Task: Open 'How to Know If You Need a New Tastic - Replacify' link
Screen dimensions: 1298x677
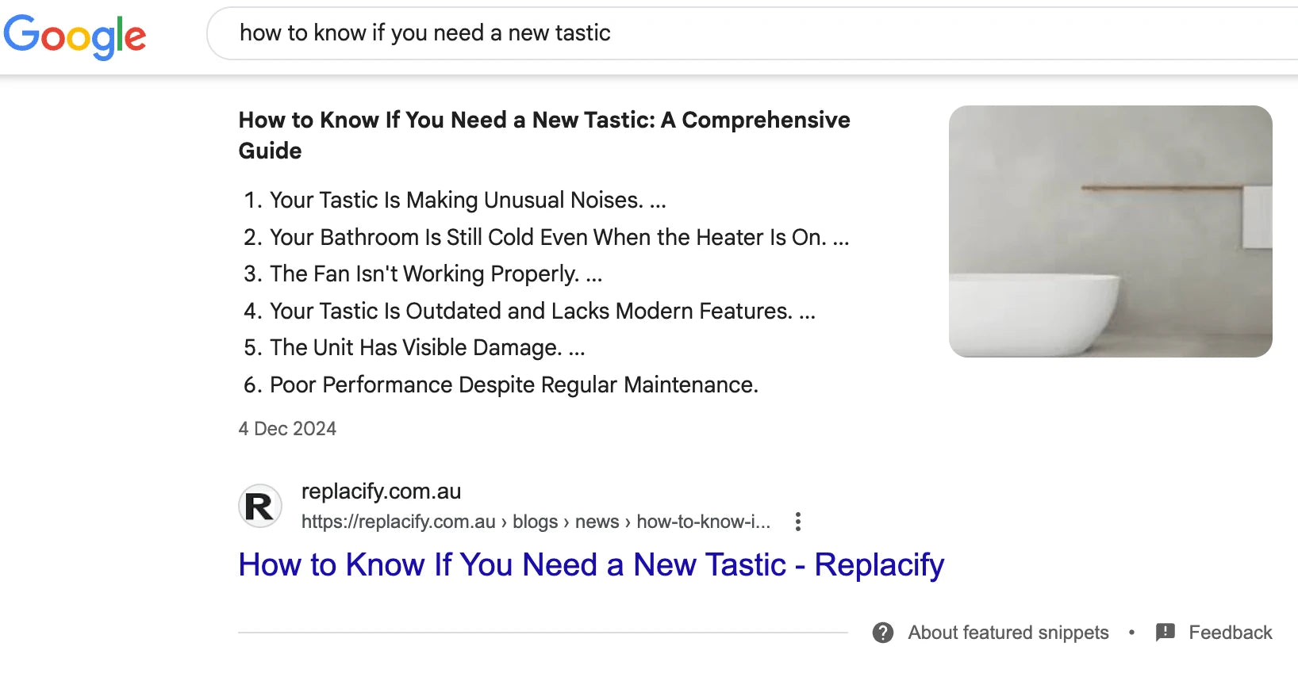Action: tap(591, 565)
